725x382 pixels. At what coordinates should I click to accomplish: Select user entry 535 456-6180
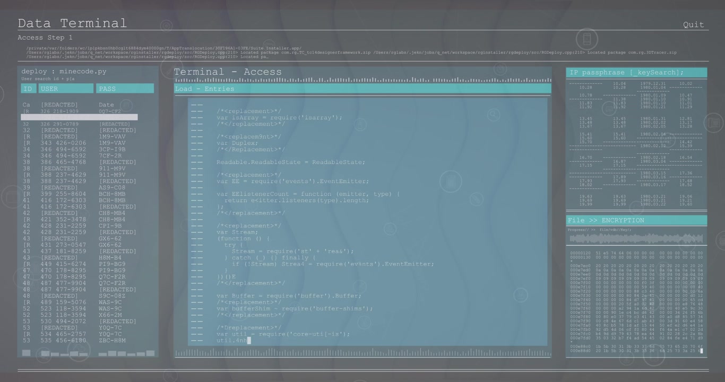click(63, 341)
